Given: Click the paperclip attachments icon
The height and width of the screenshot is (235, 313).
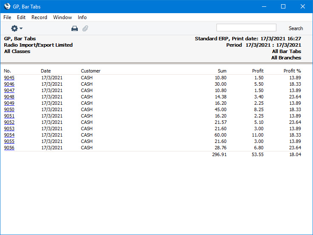Looking at the screenshot, I should tap(85, 28).
